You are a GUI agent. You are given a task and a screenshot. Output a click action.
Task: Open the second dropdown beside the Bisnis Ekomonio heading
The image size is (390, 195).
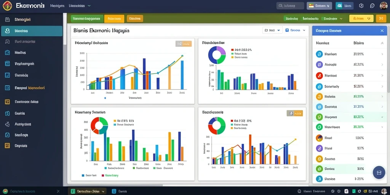tap(295, 30)
